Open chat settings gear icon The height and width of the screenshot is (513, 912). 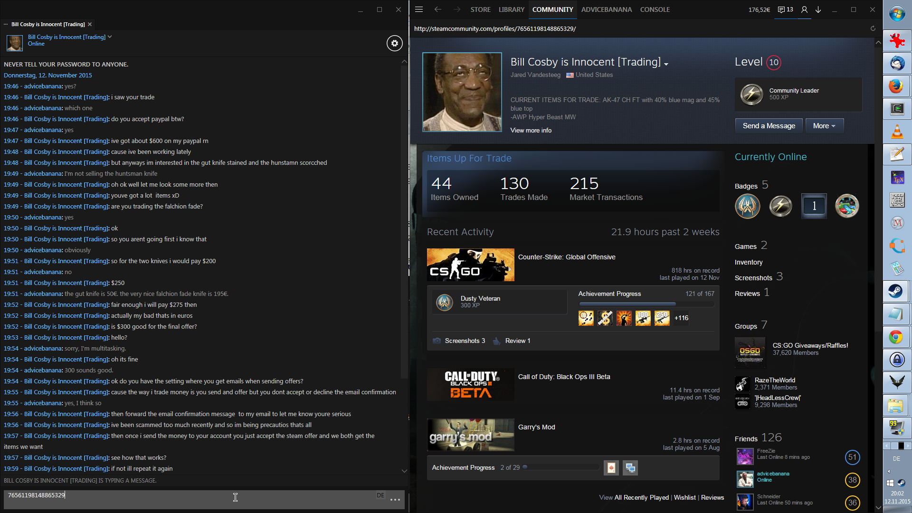[x=394, y=43]
